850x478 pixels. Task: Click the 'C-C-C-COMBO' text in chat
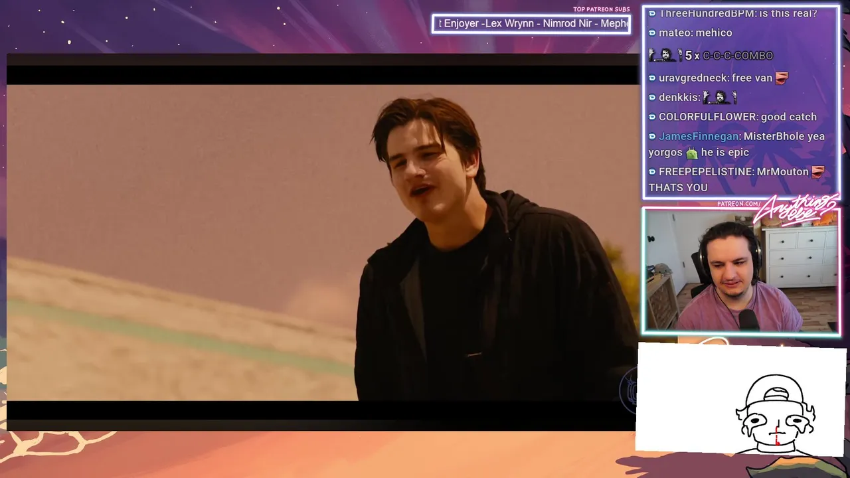[738, 56]
